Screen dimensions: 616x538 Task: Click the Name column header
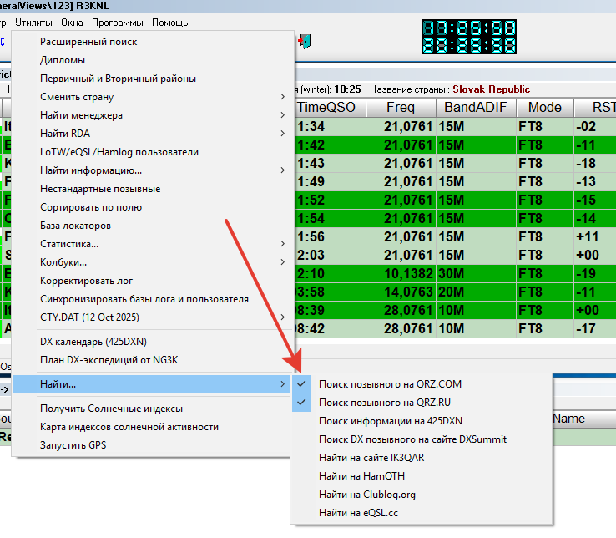584,419
